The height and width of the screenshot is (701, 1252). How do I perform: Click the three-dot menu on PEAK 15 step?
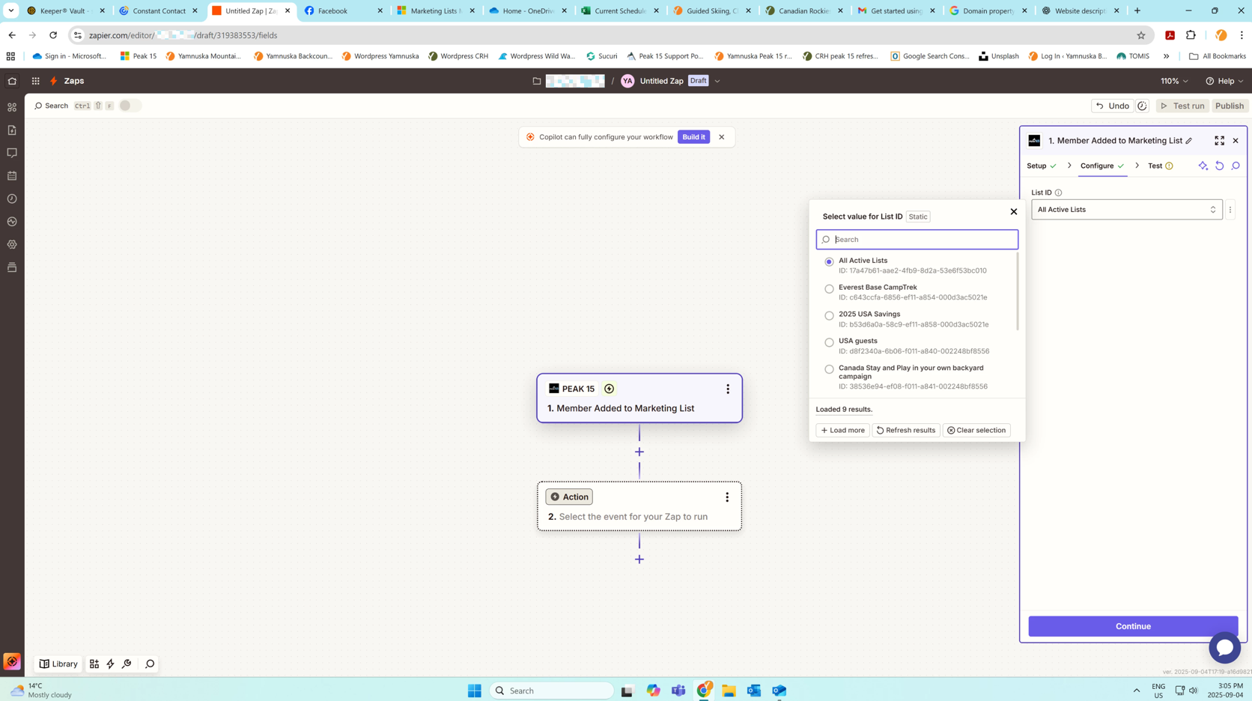tap(727, 389)
